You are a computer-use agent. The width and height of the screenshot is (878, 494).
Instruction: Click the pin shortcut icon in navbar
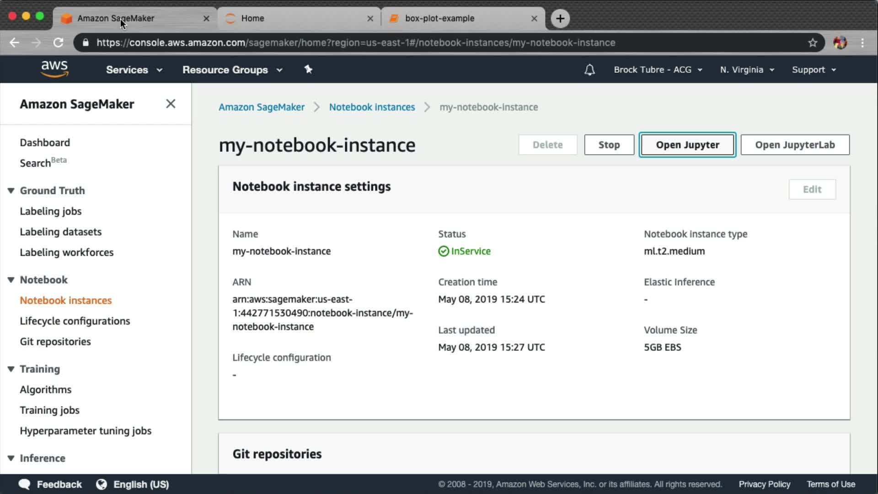pyautogui.click(x=308, y=70)
